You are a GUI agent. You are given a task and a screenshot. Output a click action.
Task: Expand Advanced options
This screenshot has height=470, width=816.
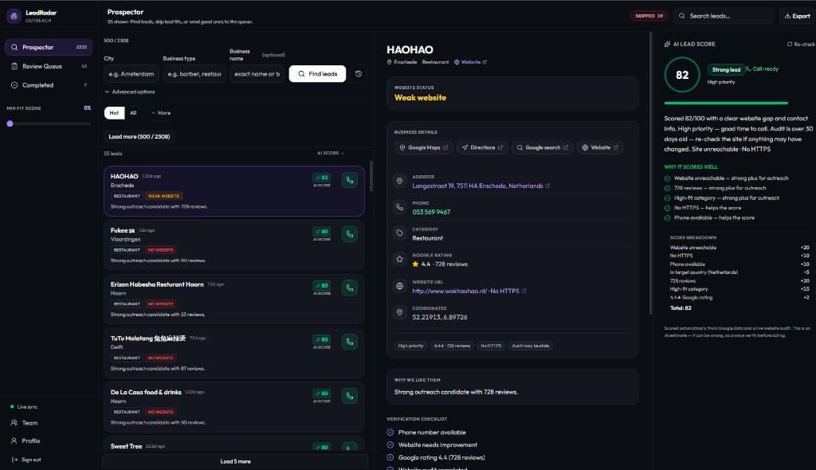(x=130, y=92)
